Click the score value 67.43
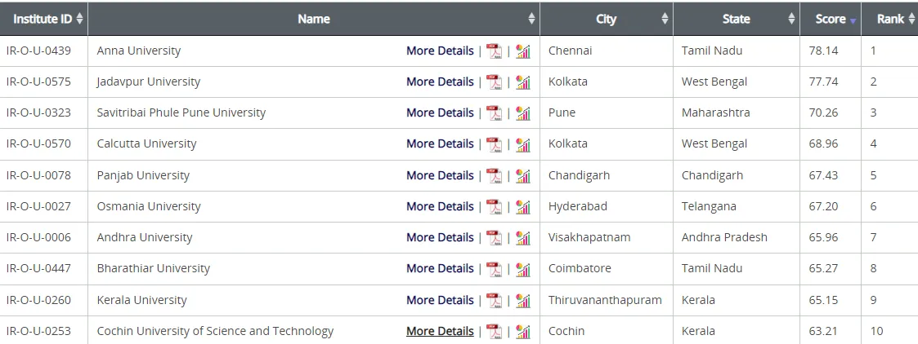The height and width of the screenshot is (344, 918). [823, 175]
